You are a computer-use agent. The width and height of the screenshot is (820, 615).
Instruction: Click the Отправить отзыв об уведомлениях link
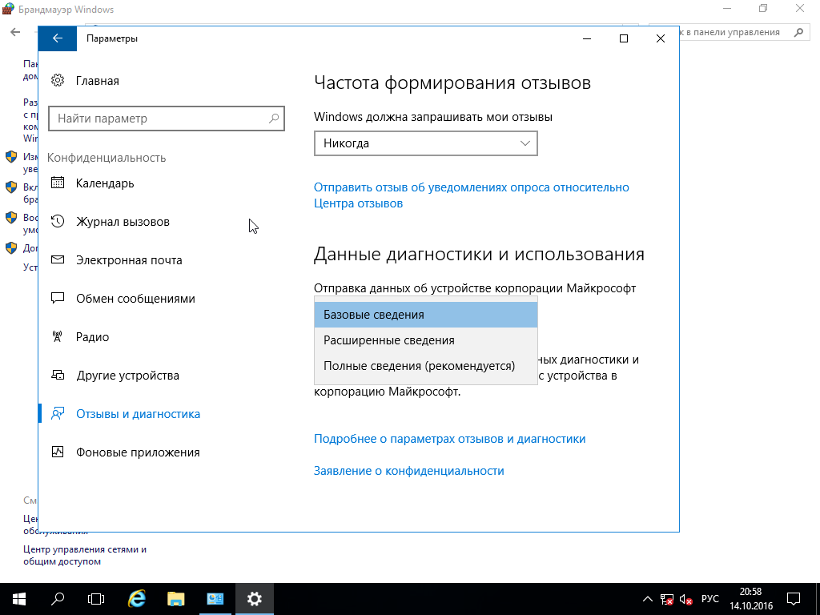click(x=471, y=187)
